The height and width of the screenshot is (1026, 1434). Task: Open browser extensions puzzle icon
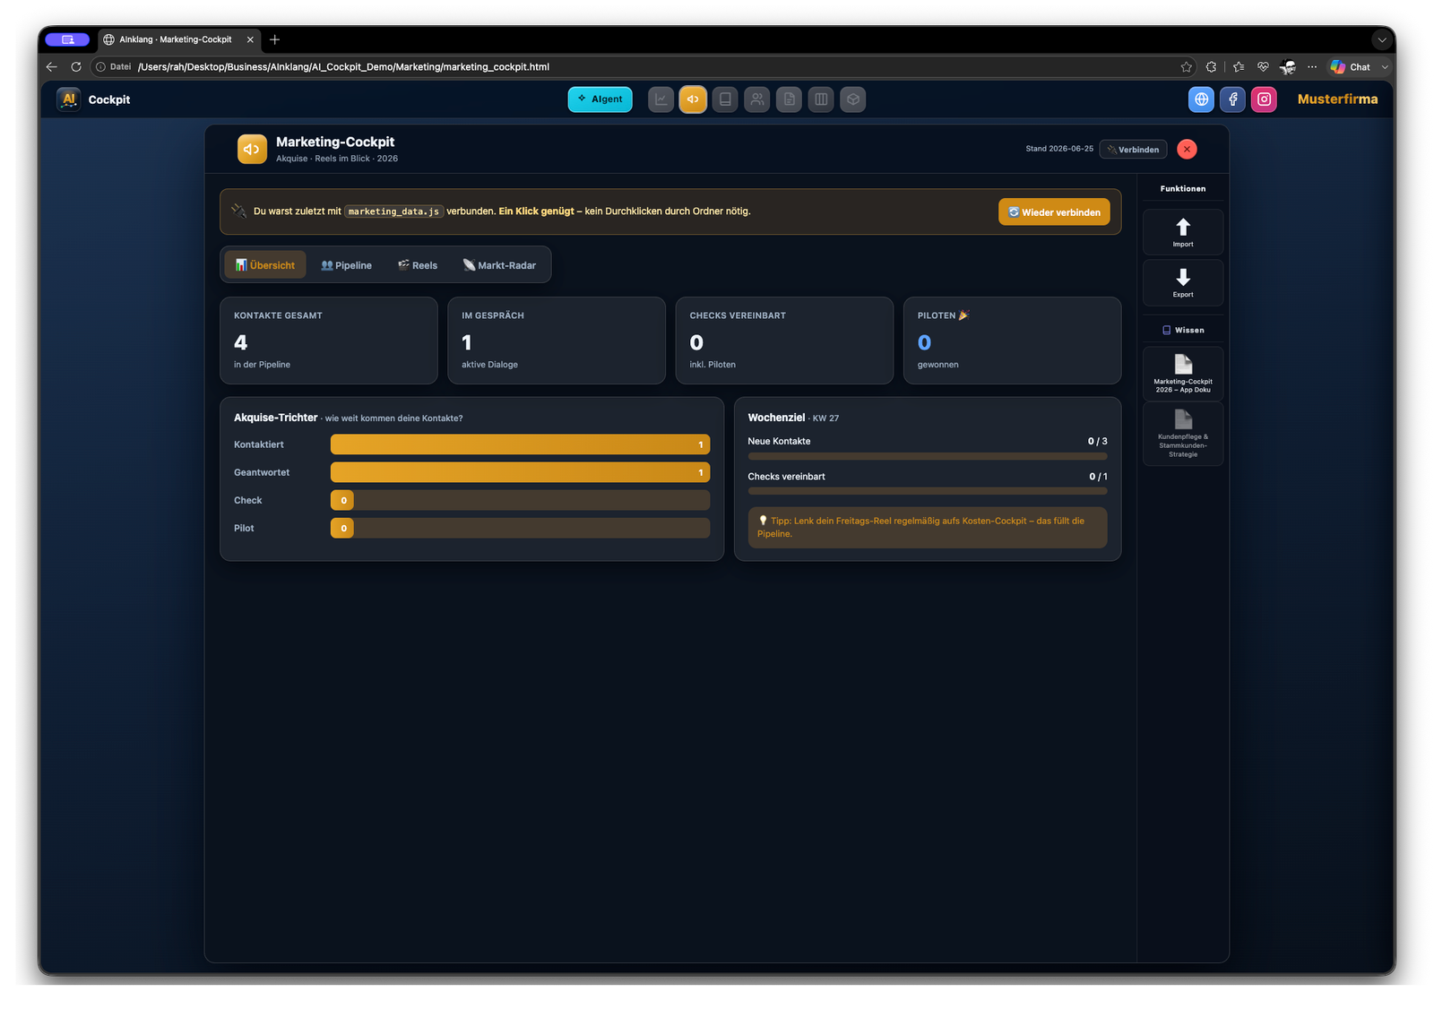coord(1211,66)
